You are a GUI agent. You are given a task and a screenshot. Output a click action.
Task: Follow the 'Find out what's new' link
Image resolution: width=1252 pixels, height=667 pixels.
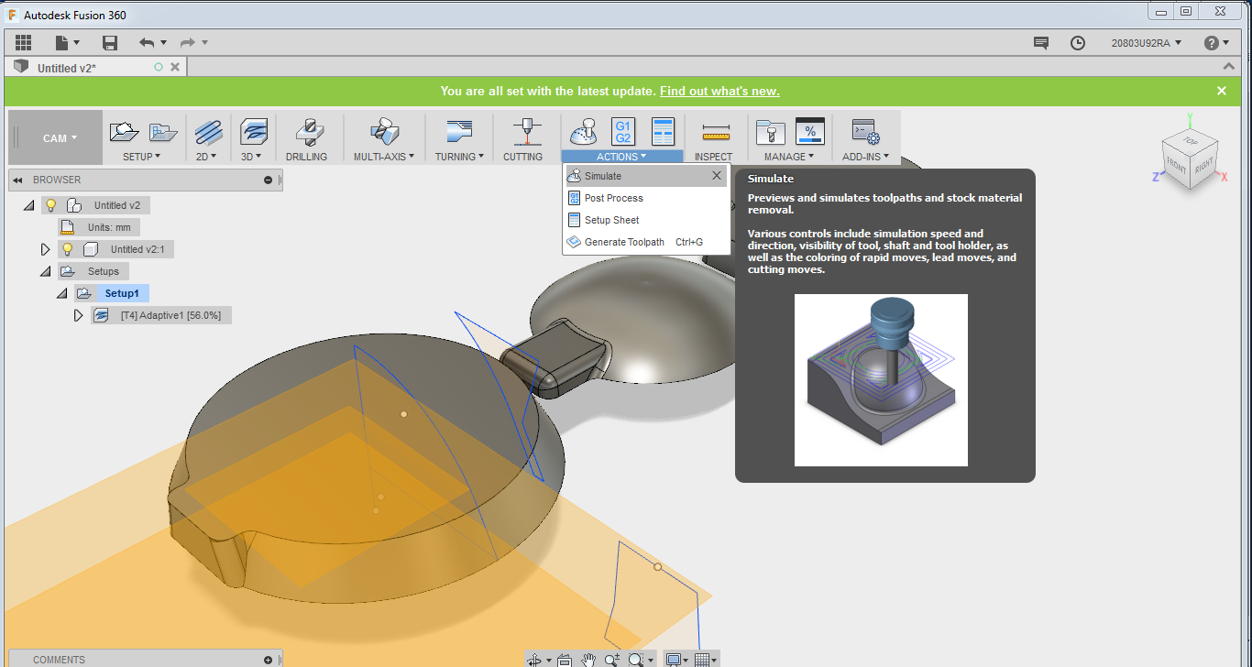(719, 91)
